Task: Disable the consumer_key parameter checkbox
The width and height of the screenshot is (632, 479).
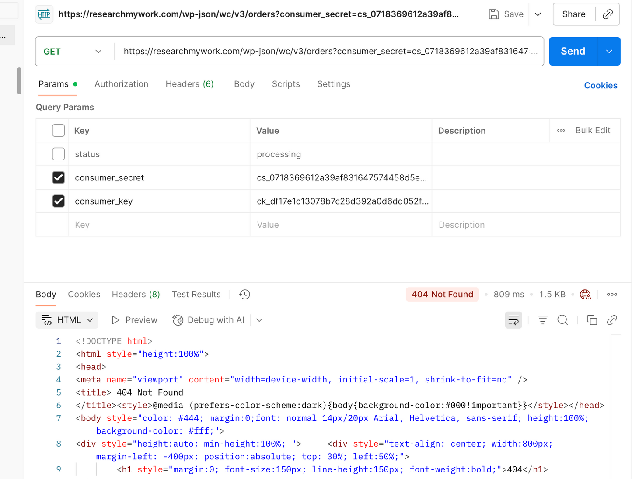Action: pyautogui.click(x=58, y=201)
